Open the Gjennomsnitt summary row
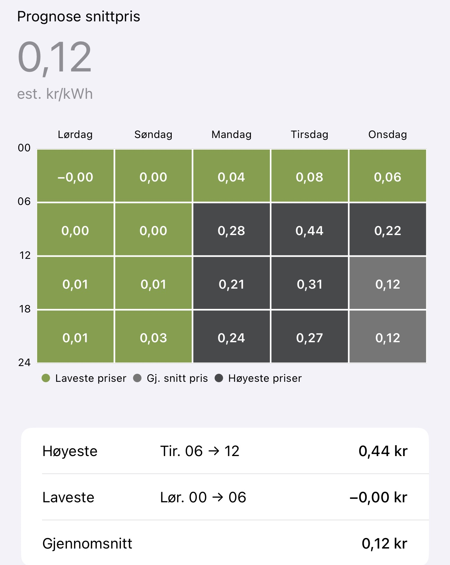450x565 pixels. tap(225, 543)
